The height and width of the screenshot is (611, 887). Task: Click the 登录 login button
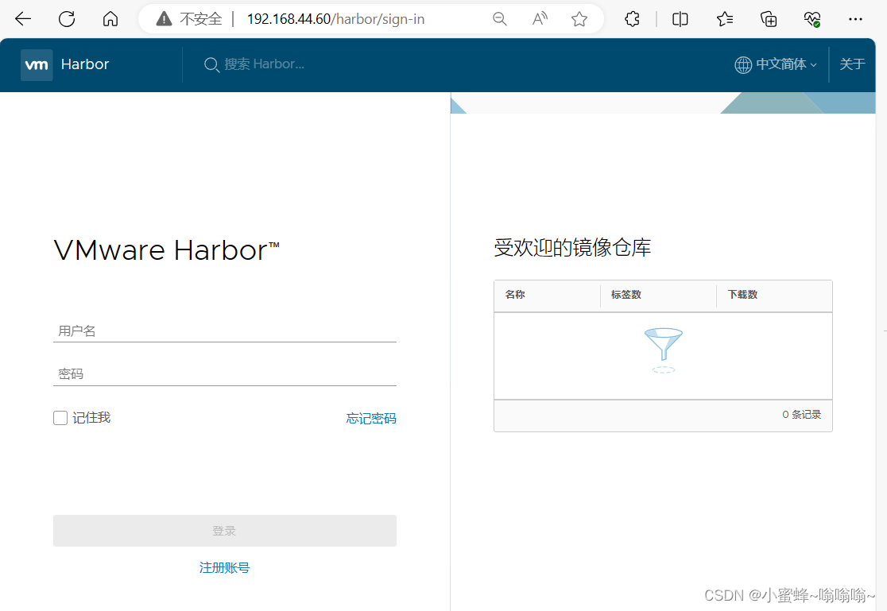coord(225,531)
